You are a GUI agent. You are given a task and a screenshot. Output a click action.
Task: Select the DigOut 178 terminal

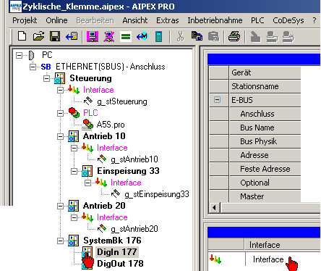pyautogui.click(x=120, y=264)
